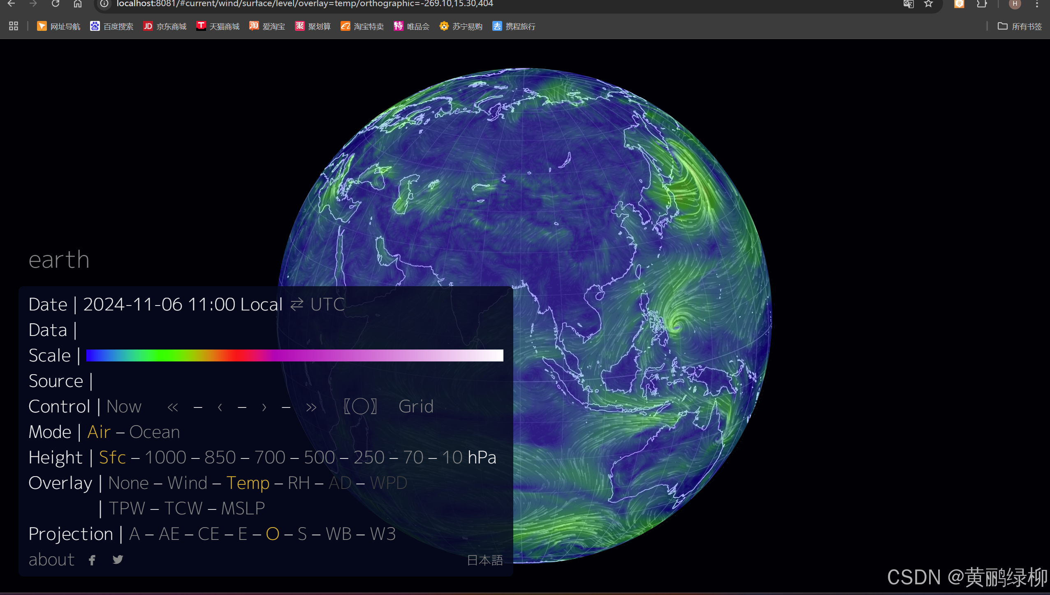Click the Now control link

pyautogui.click(x=124, y=407)
